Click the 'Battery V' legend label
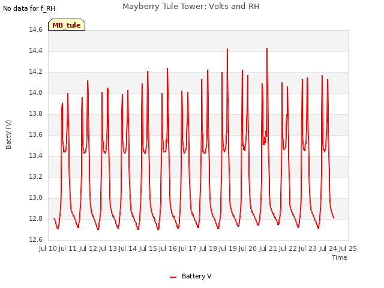Screen dimensions: 384x288 [196, 276]
